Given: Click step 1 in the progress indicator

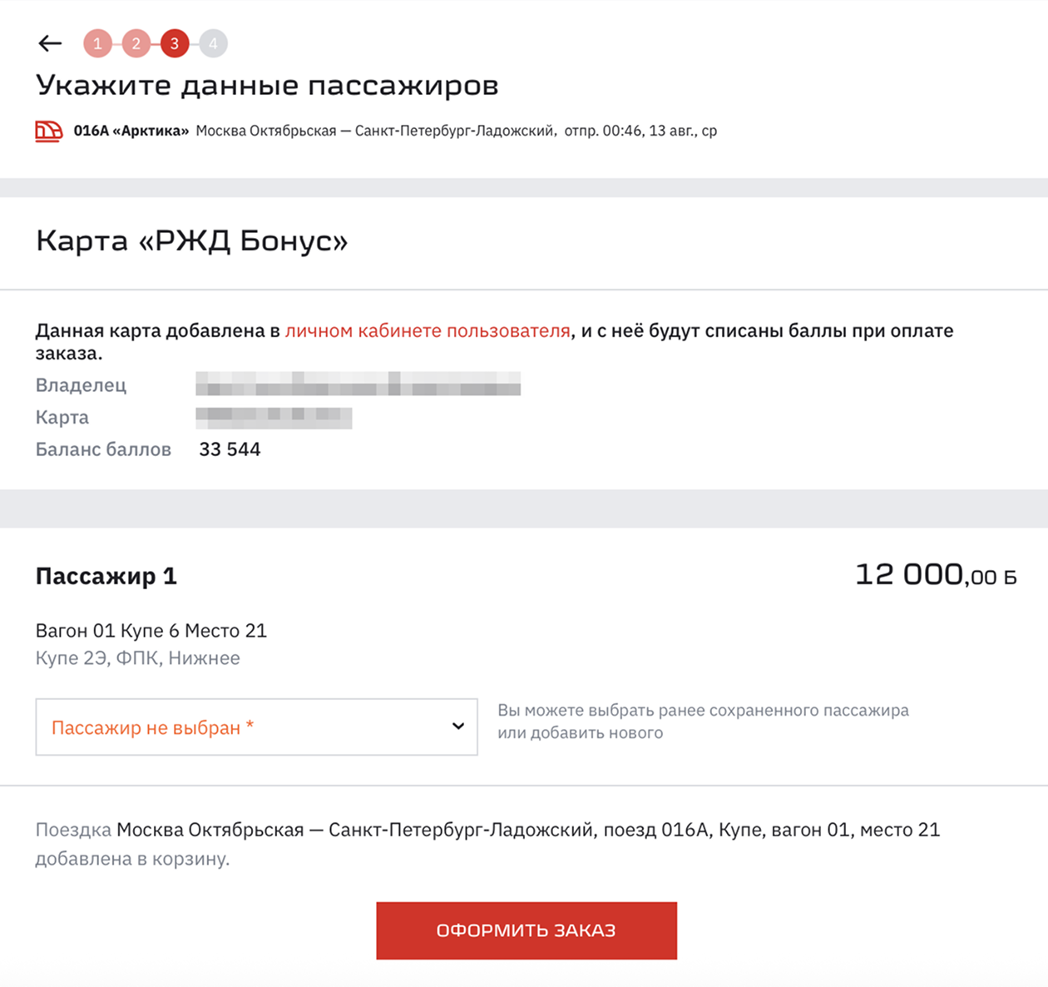Looking at the screenshot, I should point(98,43).
